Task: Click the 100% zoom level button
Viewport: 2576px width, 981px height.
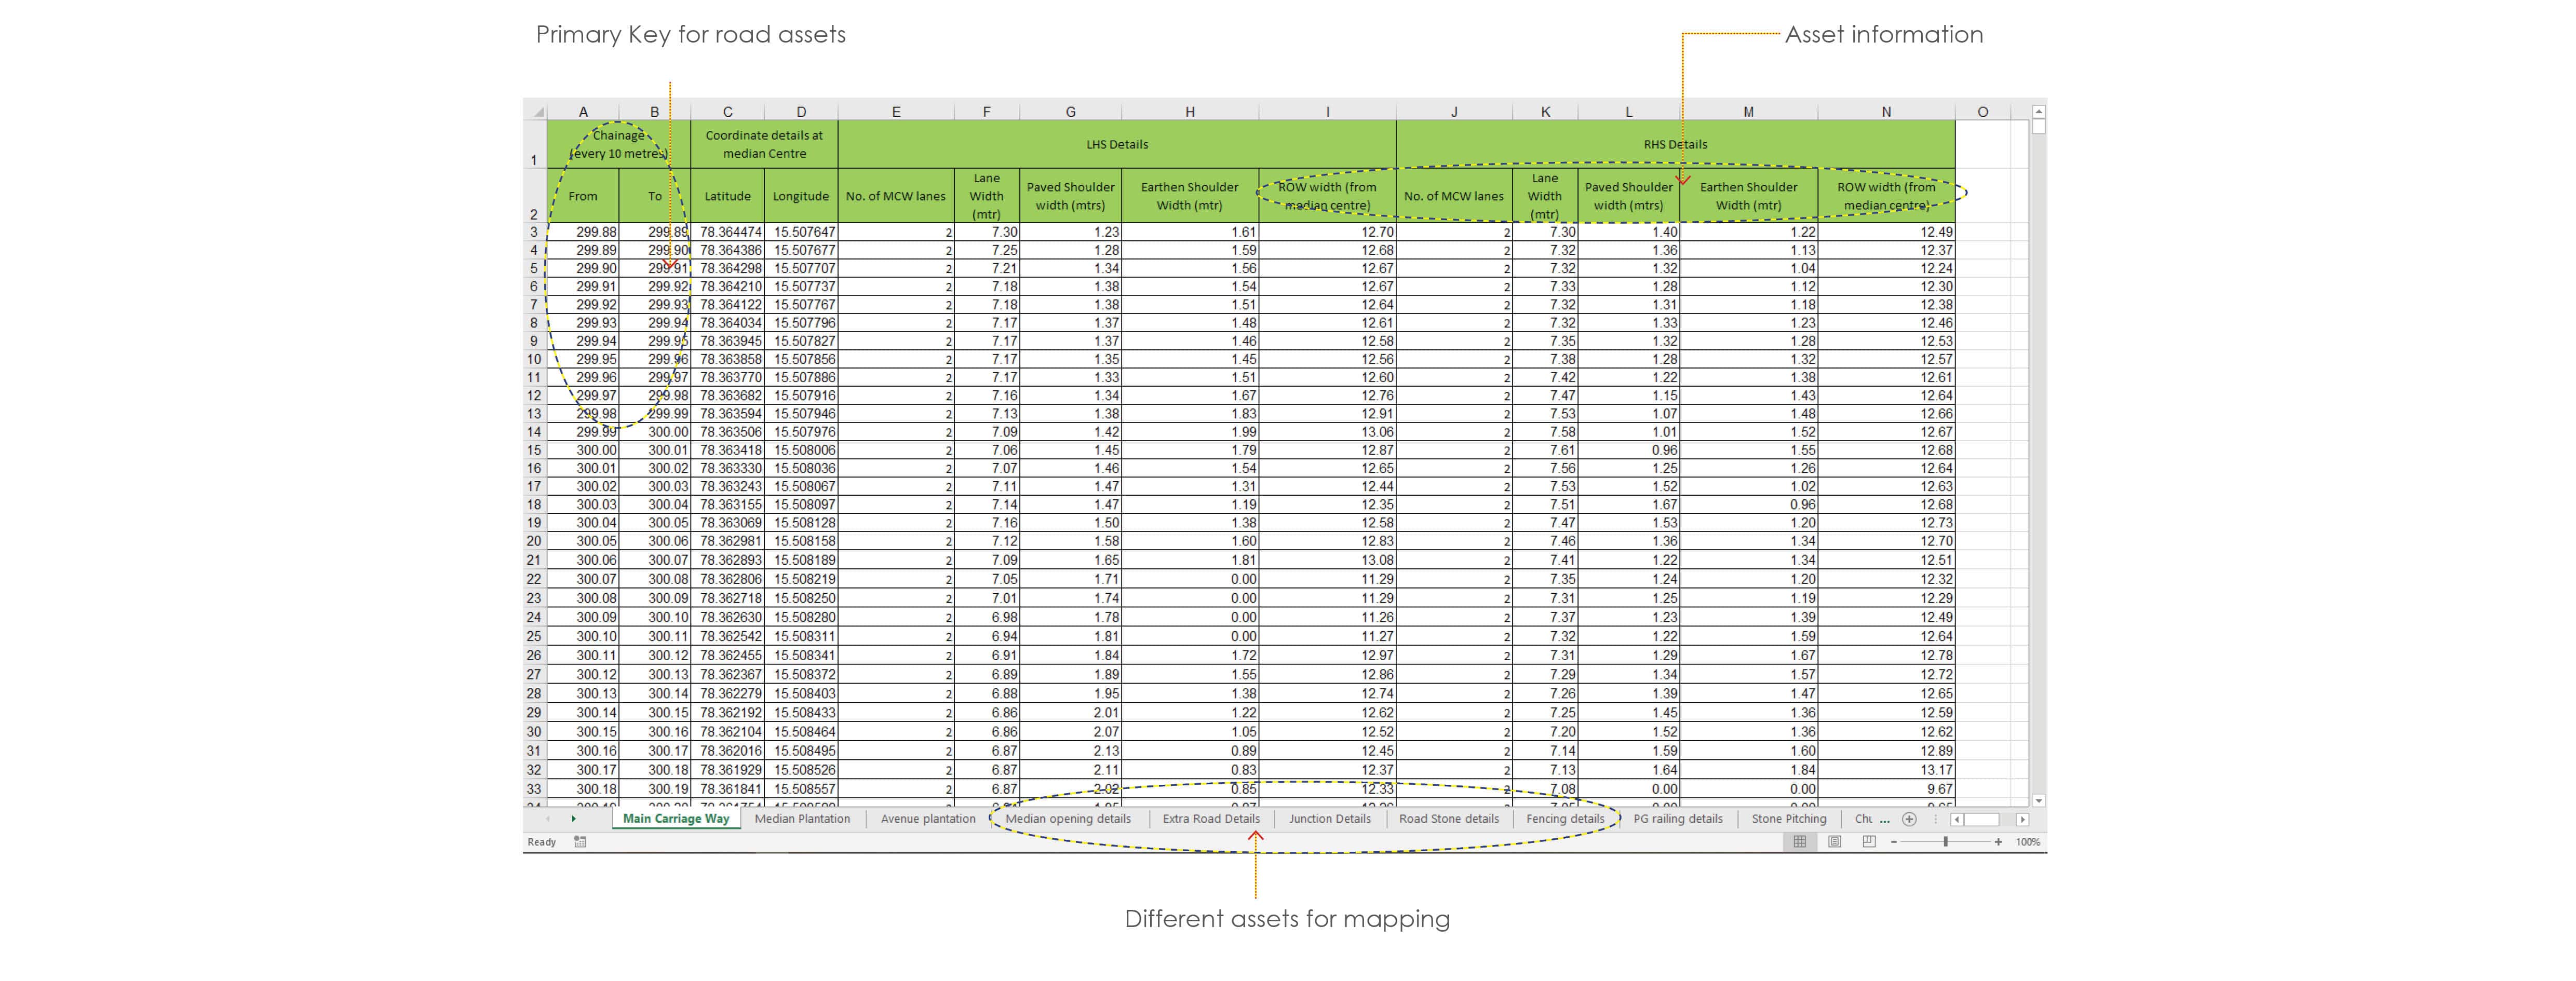Action: tap(2027, 842)
